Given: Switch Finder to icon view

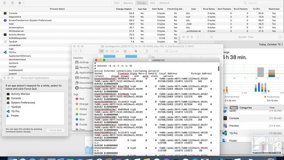Looking at the screenshot, I should (102, 52).
